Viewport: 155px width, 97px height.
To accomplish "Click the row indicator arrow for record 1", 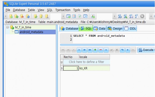I will click(x=62, y=68).
